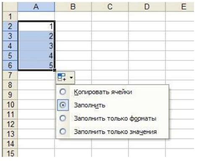Select the Копировать ячейки radio button
This screenshot has height=161, width=199.
pos(63,92)
